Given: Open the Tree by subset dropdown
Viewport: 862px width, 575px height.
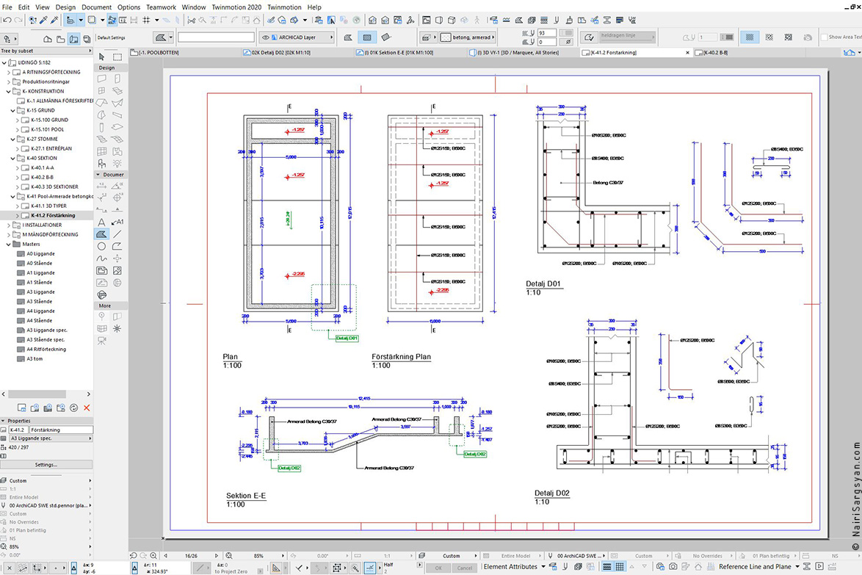Looking at the screenshot, I should pos(46,51).
